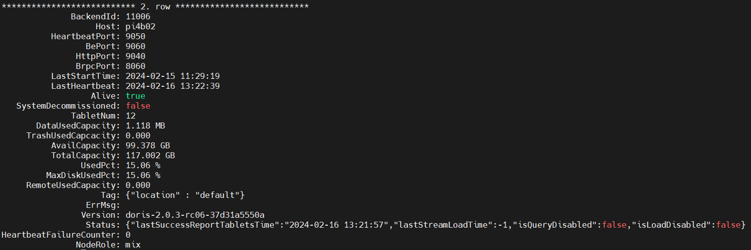The image size is (751, 250).
Task: Click the LastStartTime timestamp value
Action: coord(173,76)
